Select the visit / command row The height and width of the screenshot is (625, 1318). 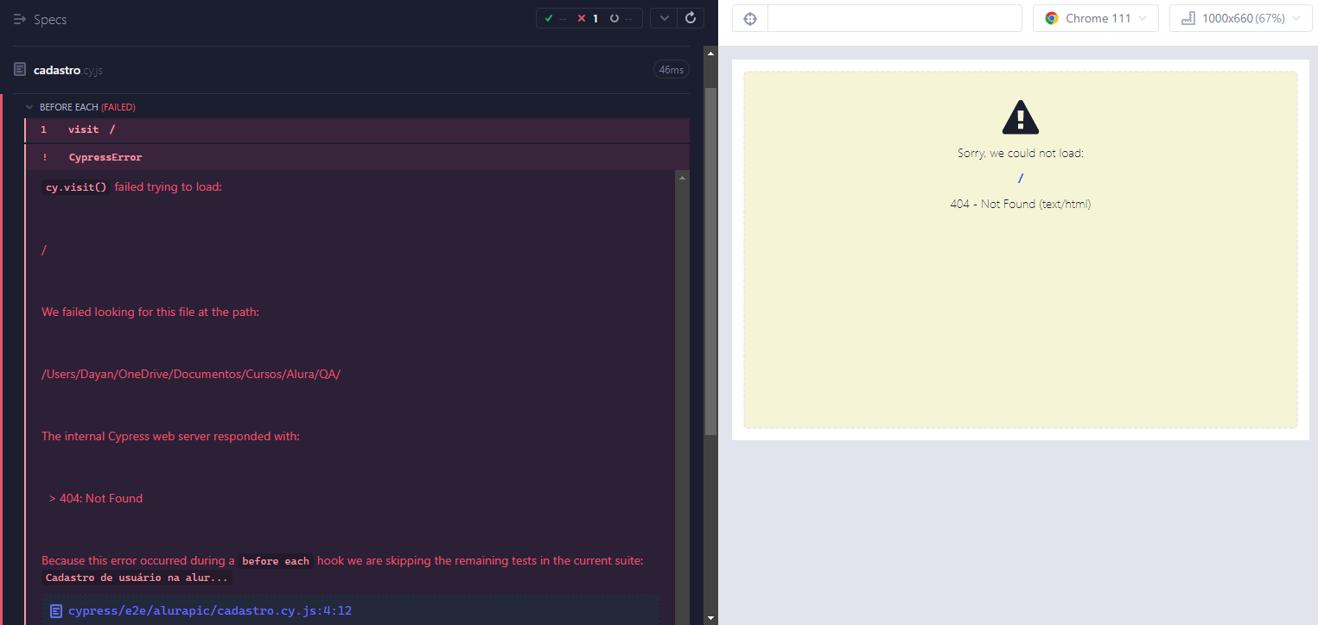tap(358, 129)
